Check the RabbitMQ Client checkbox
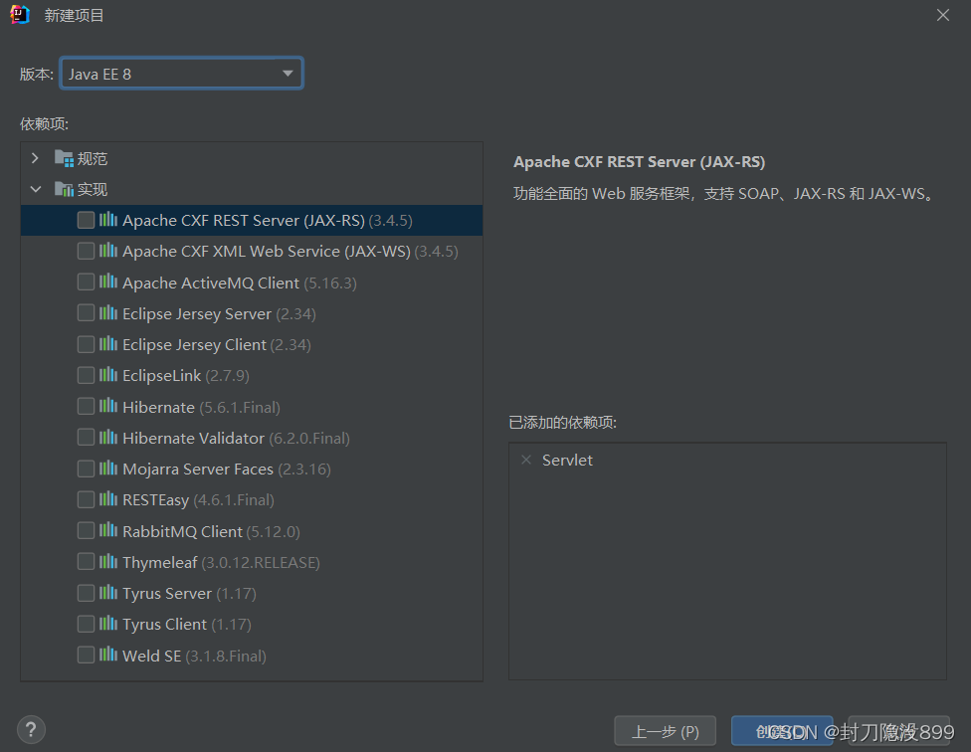Viewport: 971px width, 752px height. 87,531
